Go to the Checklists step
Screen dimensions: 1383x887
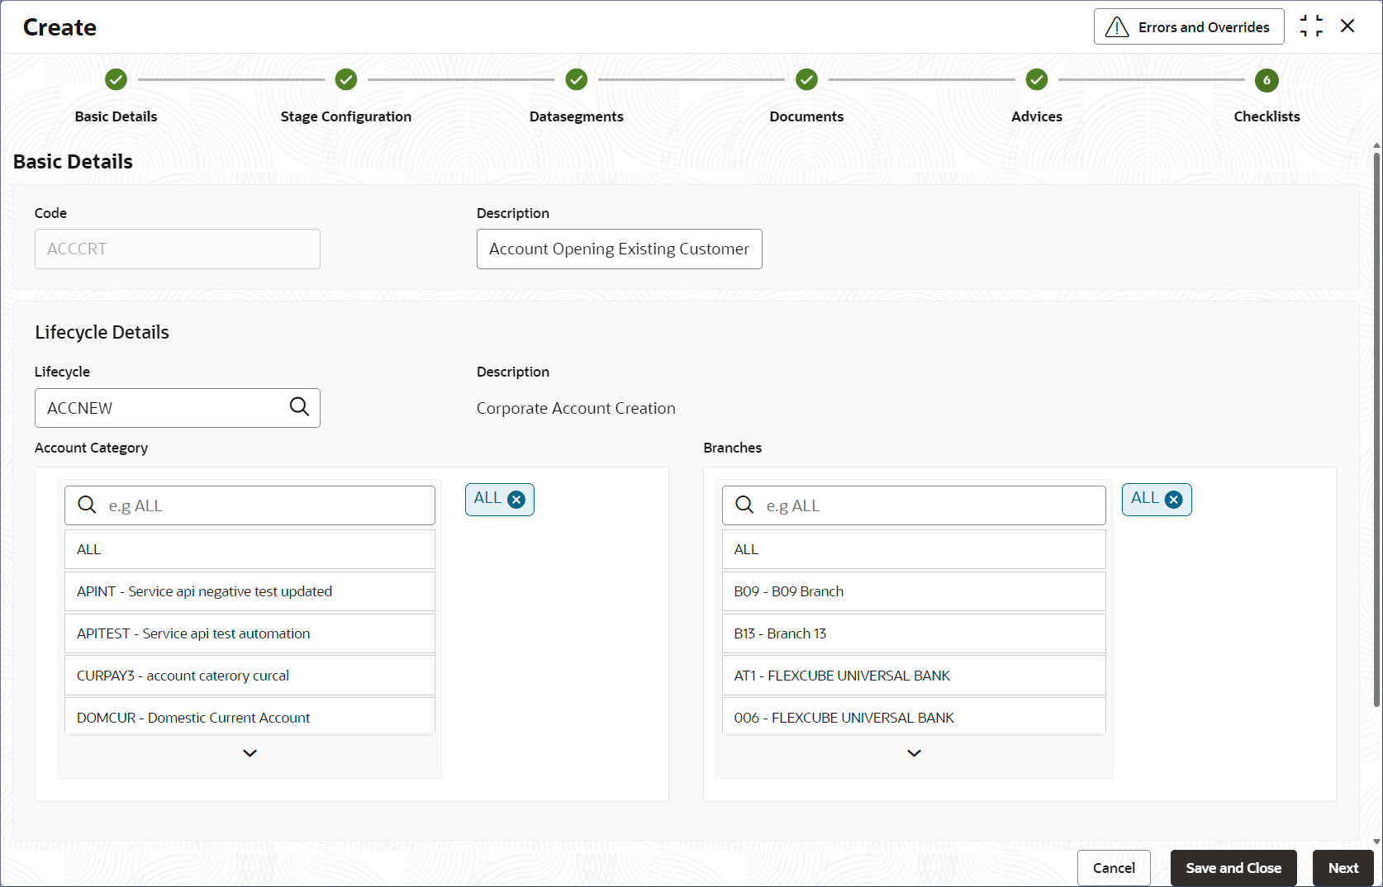tap(1267, 116)
